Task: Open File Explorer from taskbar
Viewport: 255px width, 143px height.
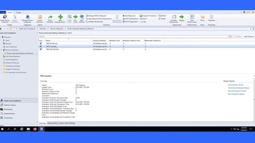Action: coord(28,129)
